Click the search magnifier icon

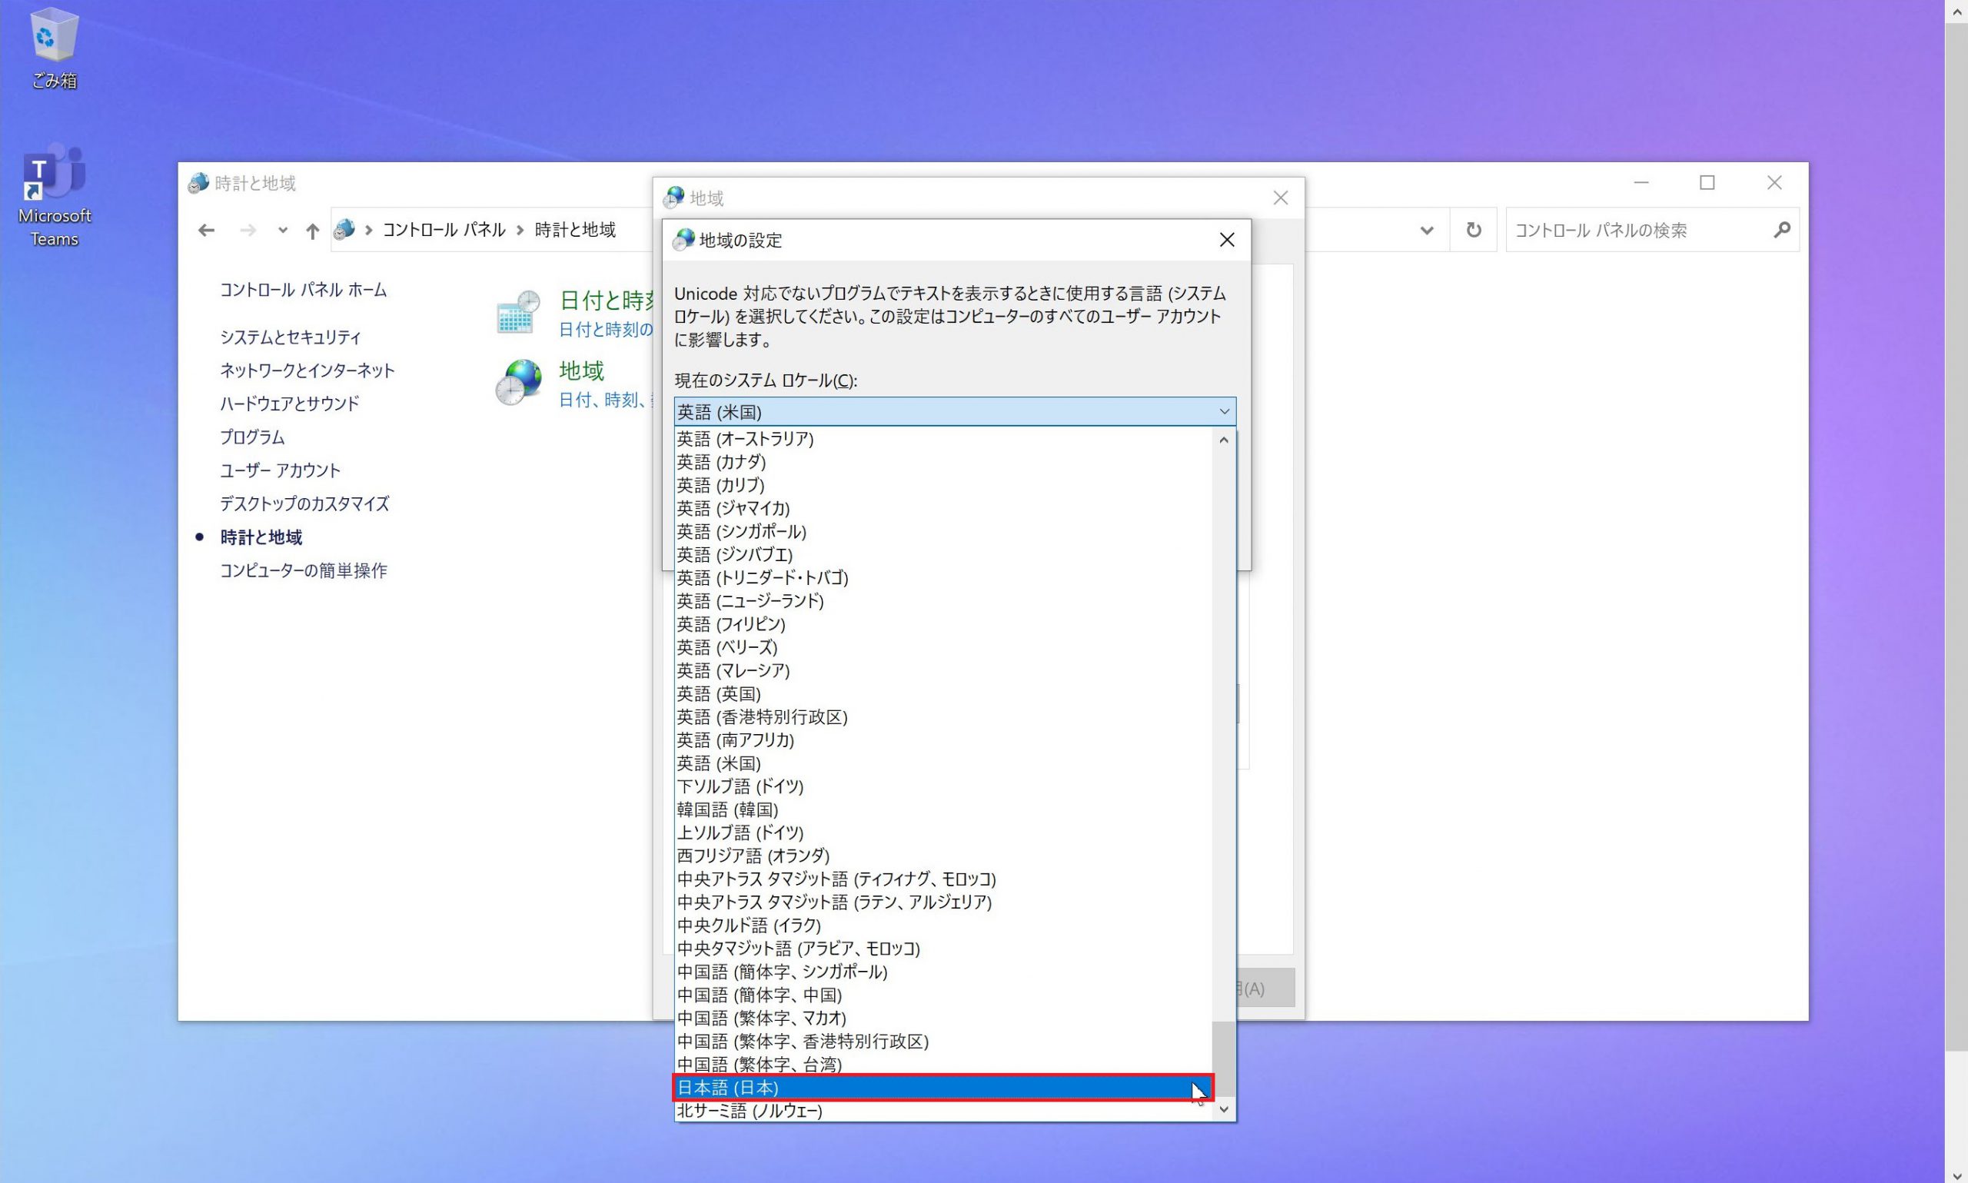pos(1782,230)
